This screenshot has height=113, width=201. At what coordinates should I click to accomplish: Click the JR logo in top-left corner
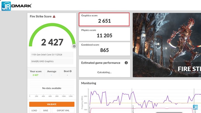coord(6,6)
